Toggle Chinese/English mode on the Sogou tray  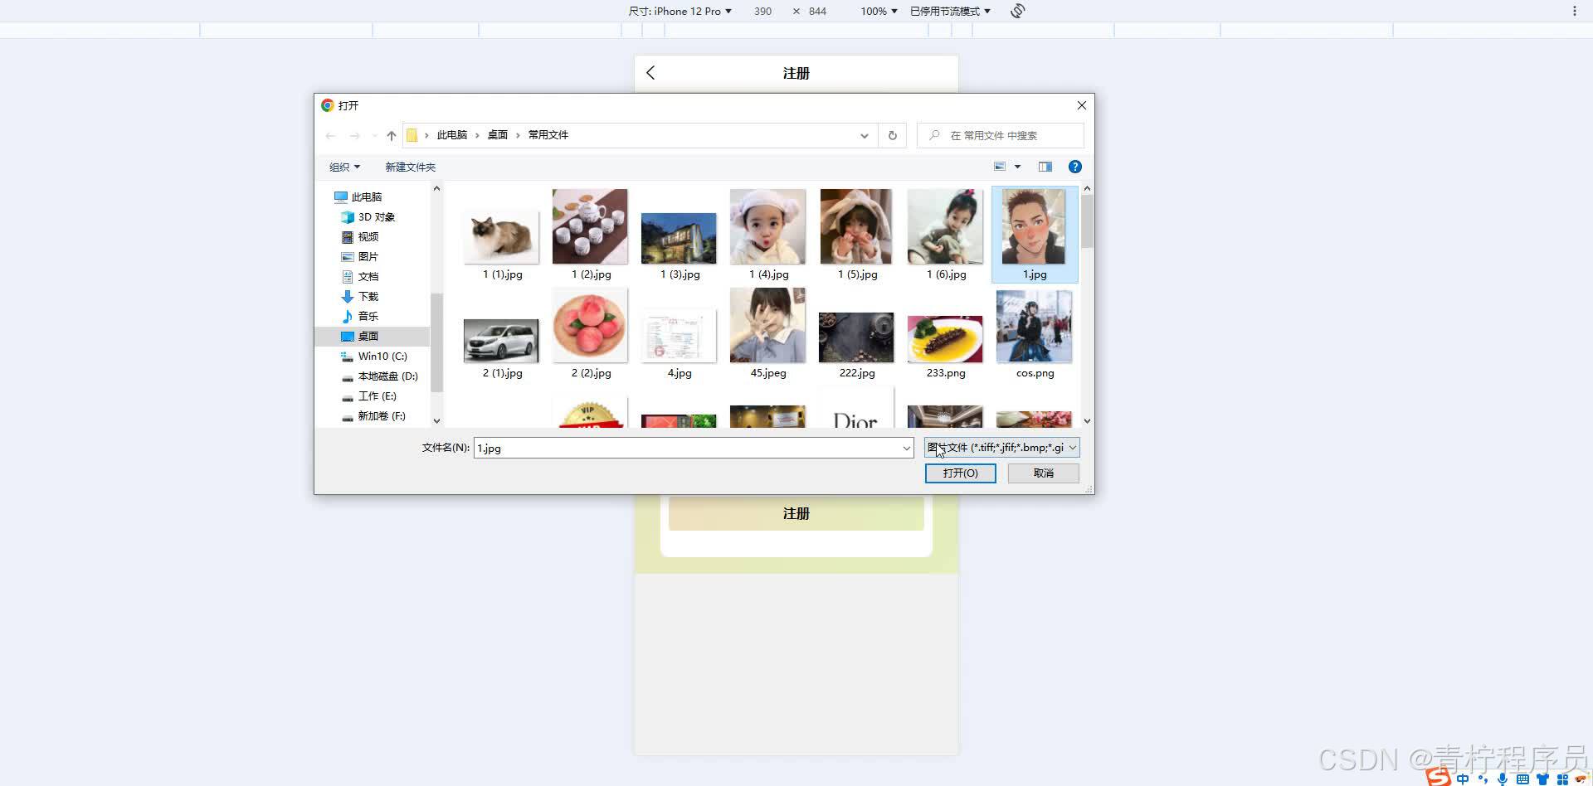coord(1462,779)
